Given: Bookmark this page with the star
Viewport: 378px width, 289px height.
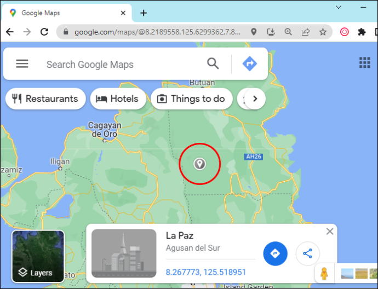Looking at the screenshot, I should click(323, 32).
